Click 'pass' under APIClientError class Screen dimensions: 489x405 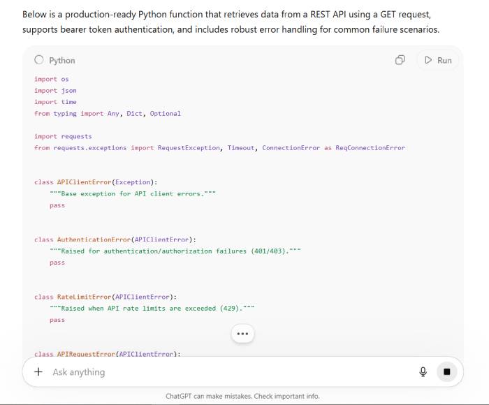57,205
